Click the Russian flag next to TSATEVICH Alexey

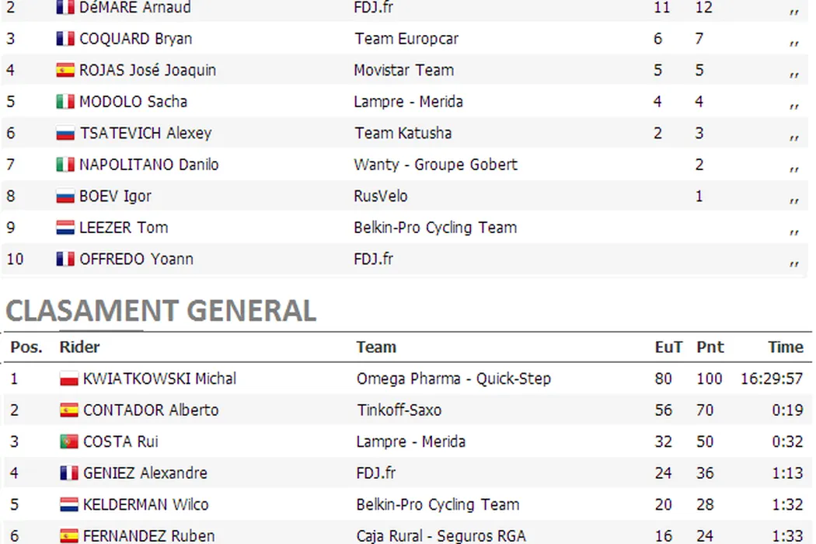[x=66, y=134]
